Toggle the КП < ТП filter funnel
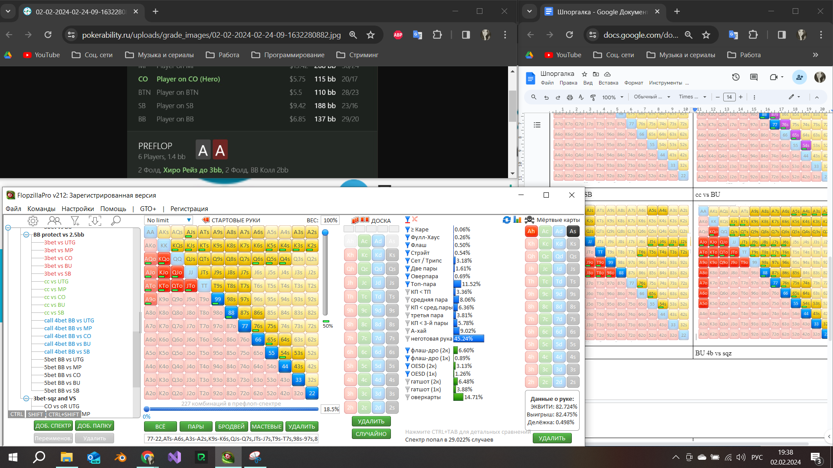 [x=407, y=292]
